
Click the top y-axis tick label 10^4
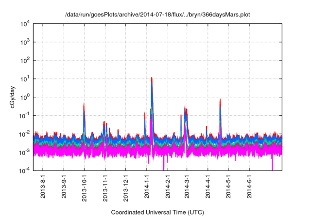24,24
